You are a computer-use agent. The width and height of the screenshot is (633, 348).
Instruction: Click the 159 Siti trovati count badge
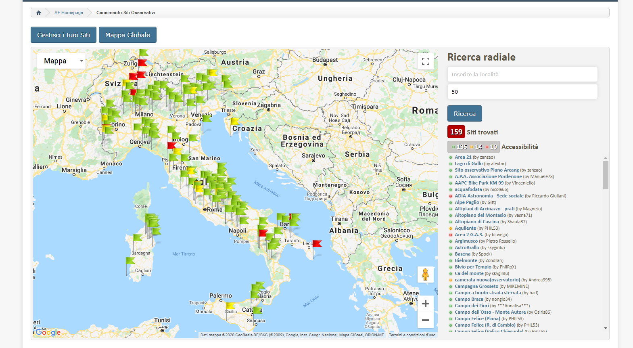point(456,132)
